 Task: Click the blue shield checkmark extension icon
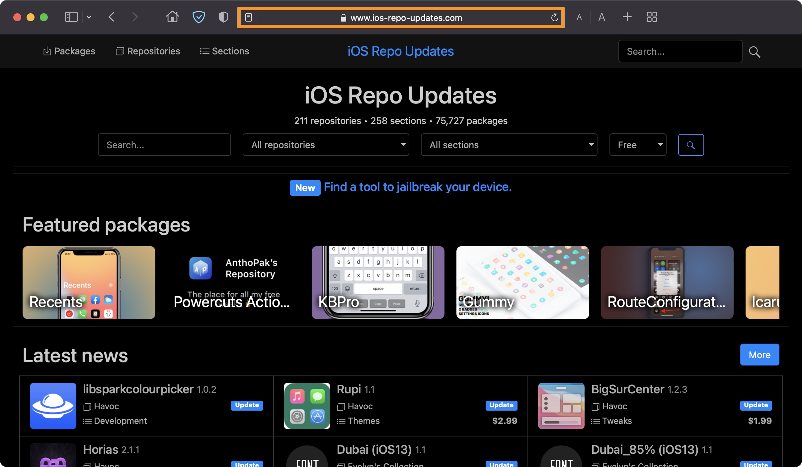click(x=199, y=17)
